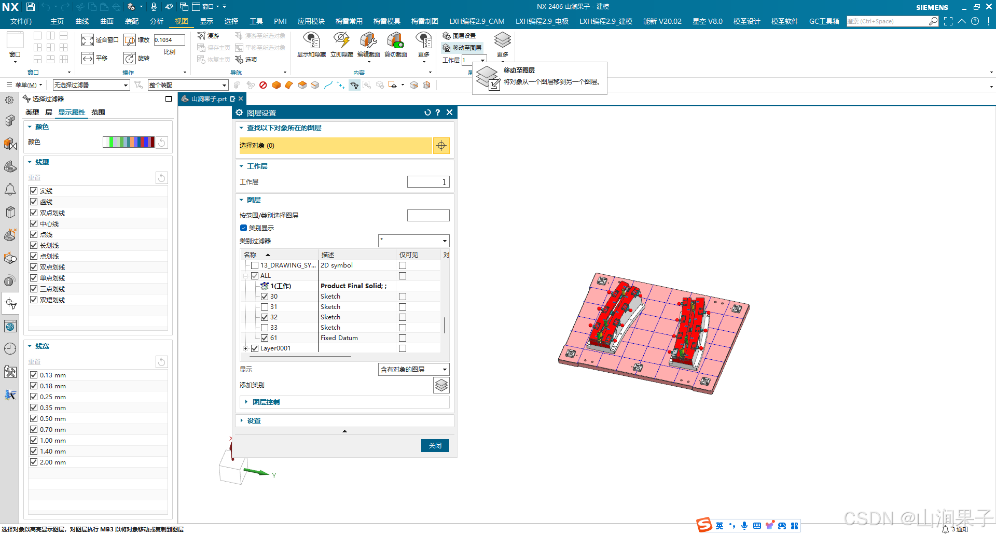Viewport: 996px width, 535px height.
Task: Toggle the 2.00 mm line width checkbox
Action: tap(34, 462)
